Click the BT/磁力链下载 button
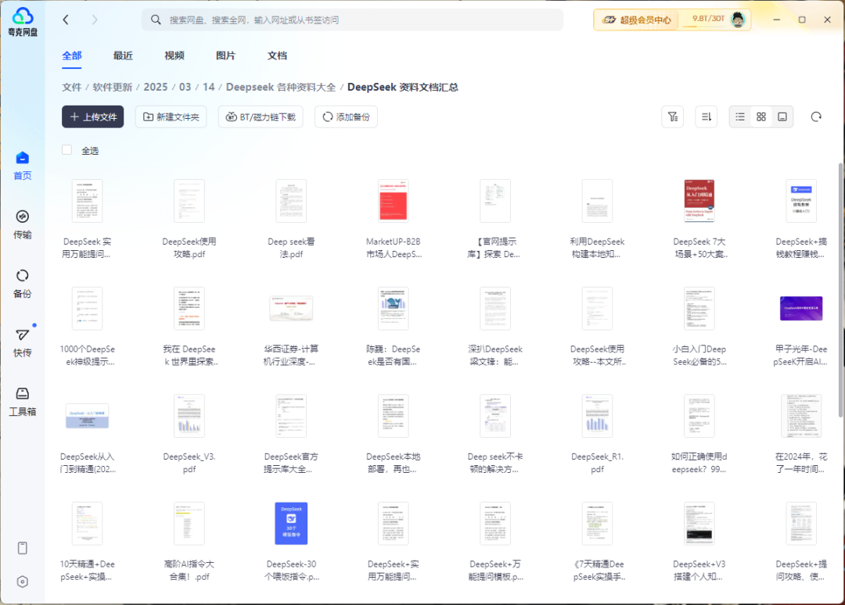This screenshot has width=845, height=605. (x=261, y=116)
